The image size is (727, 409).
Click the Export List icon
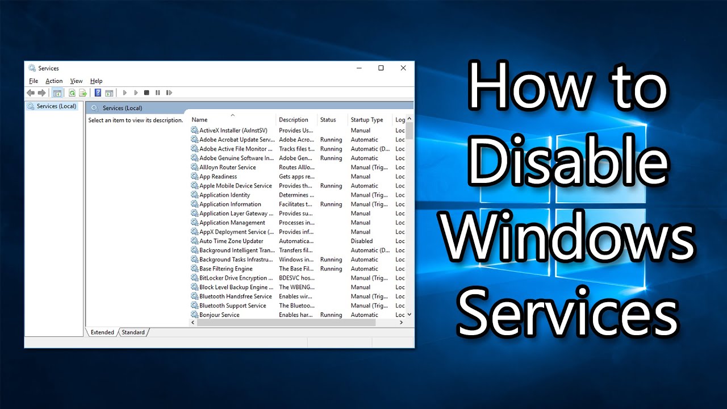(83, 93)
